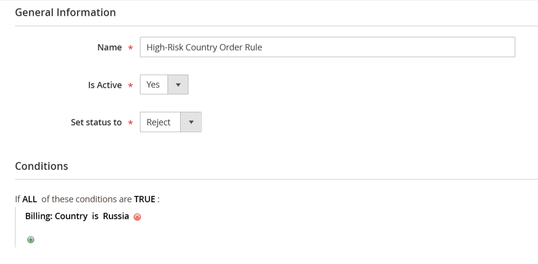This screenshot has width=538, height=264.
Task: Open the Is Active dropdown arrow
Action: (178, 85)
